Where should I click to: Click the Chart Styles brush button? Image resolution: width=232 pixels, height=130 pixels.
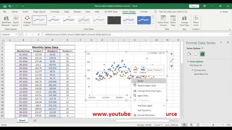pos(171,60)
